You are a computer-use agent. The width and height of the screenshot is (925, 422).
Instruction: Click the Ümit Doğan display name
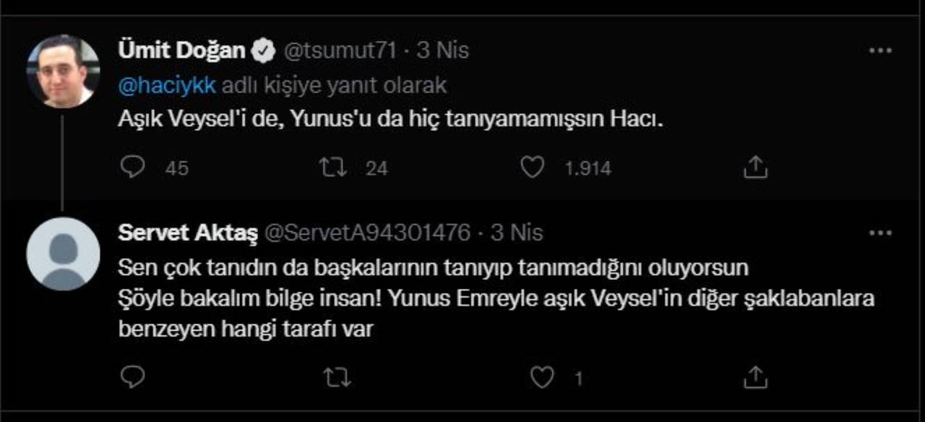181,51
